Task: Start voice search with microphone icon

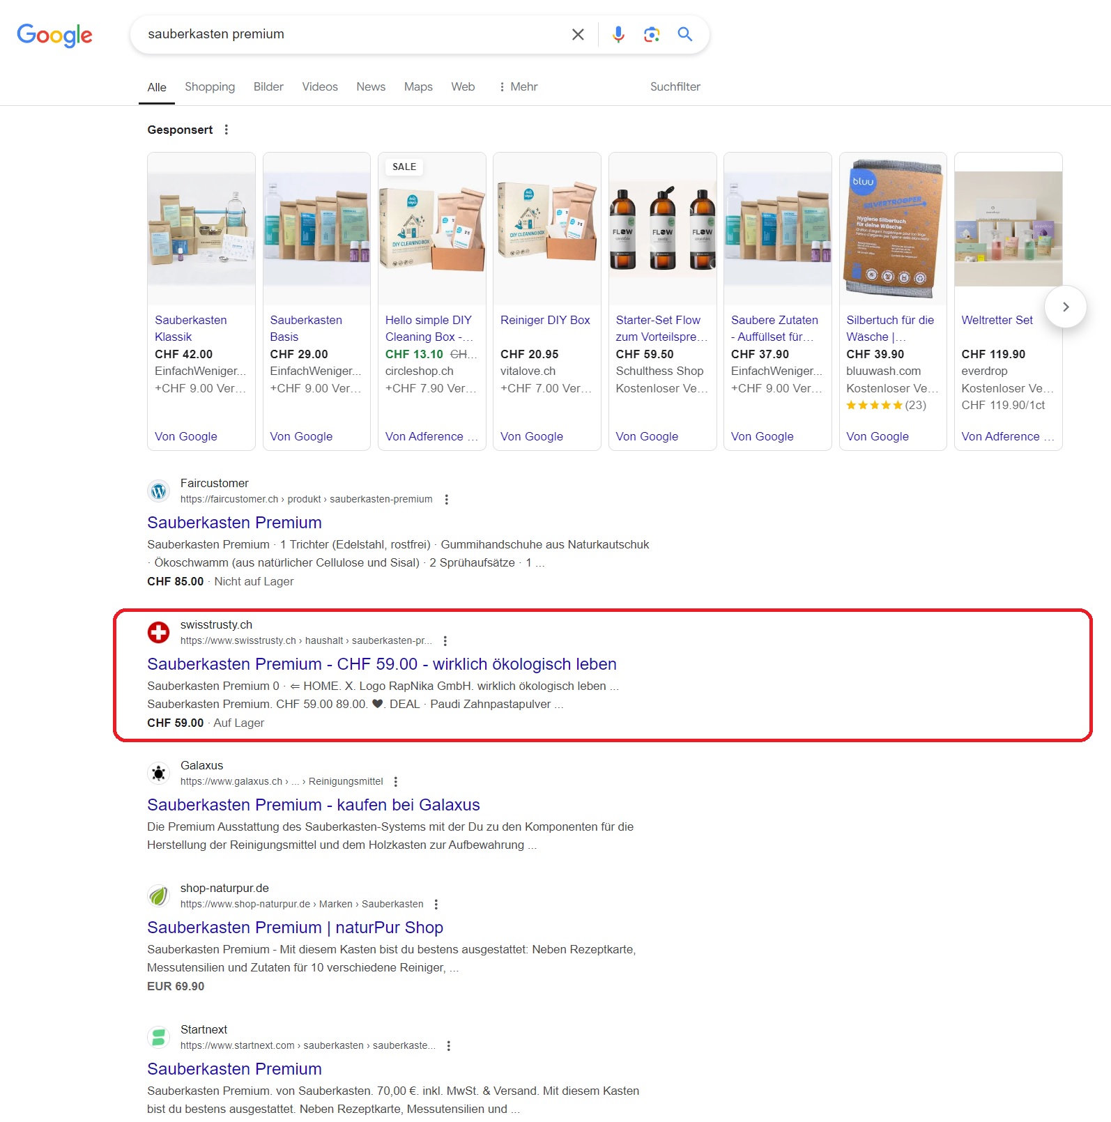Action: tap(618, 34)
